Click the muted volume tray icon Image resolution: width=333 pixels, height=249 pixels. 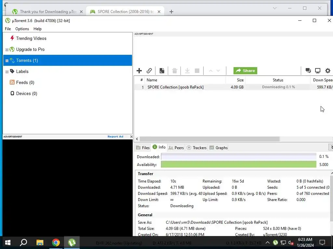pos(291,243)
